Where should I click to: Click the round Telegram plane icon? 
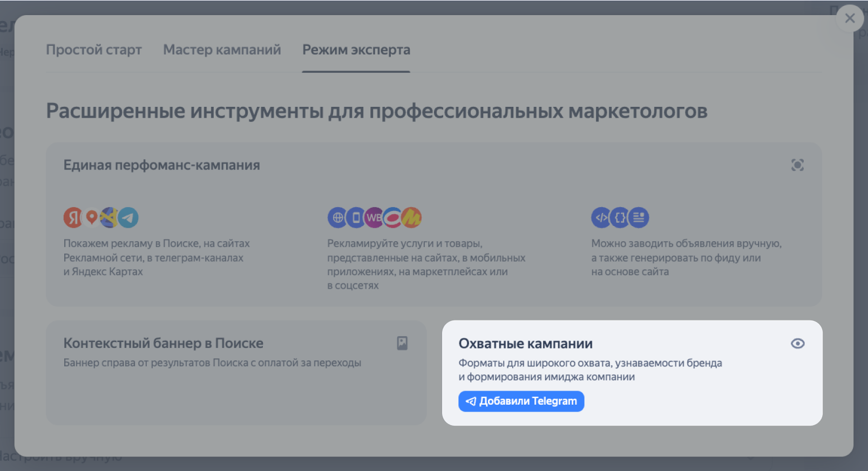click(x=128, y=217)
